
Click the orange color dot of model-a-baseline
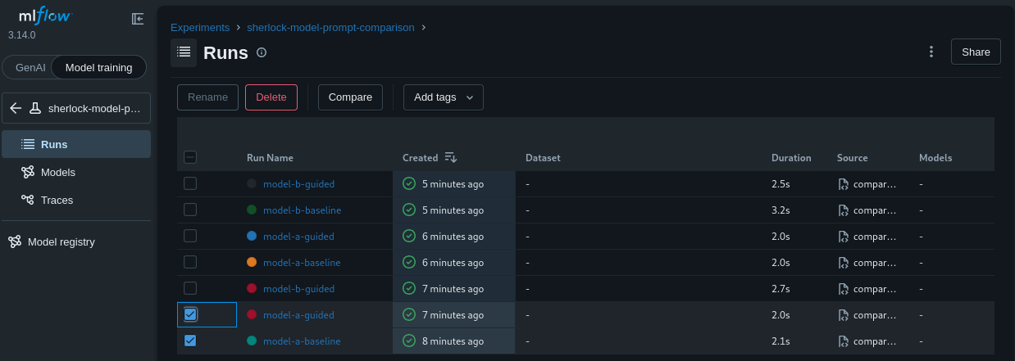pos(252,262)
